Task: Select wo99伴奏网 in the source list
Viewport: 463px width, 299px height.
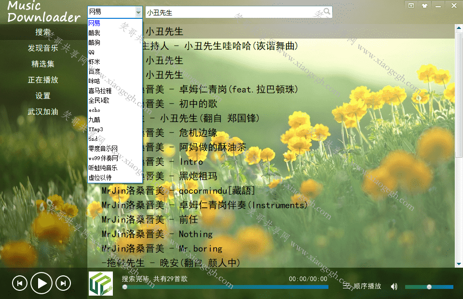Action: [115, 158]
